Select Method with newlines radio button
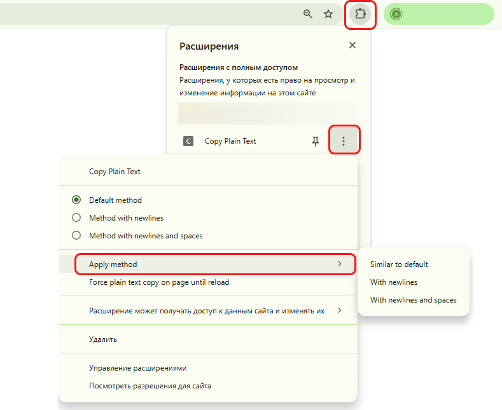Viewport: 502px width, 410px height. pos(76,218)
